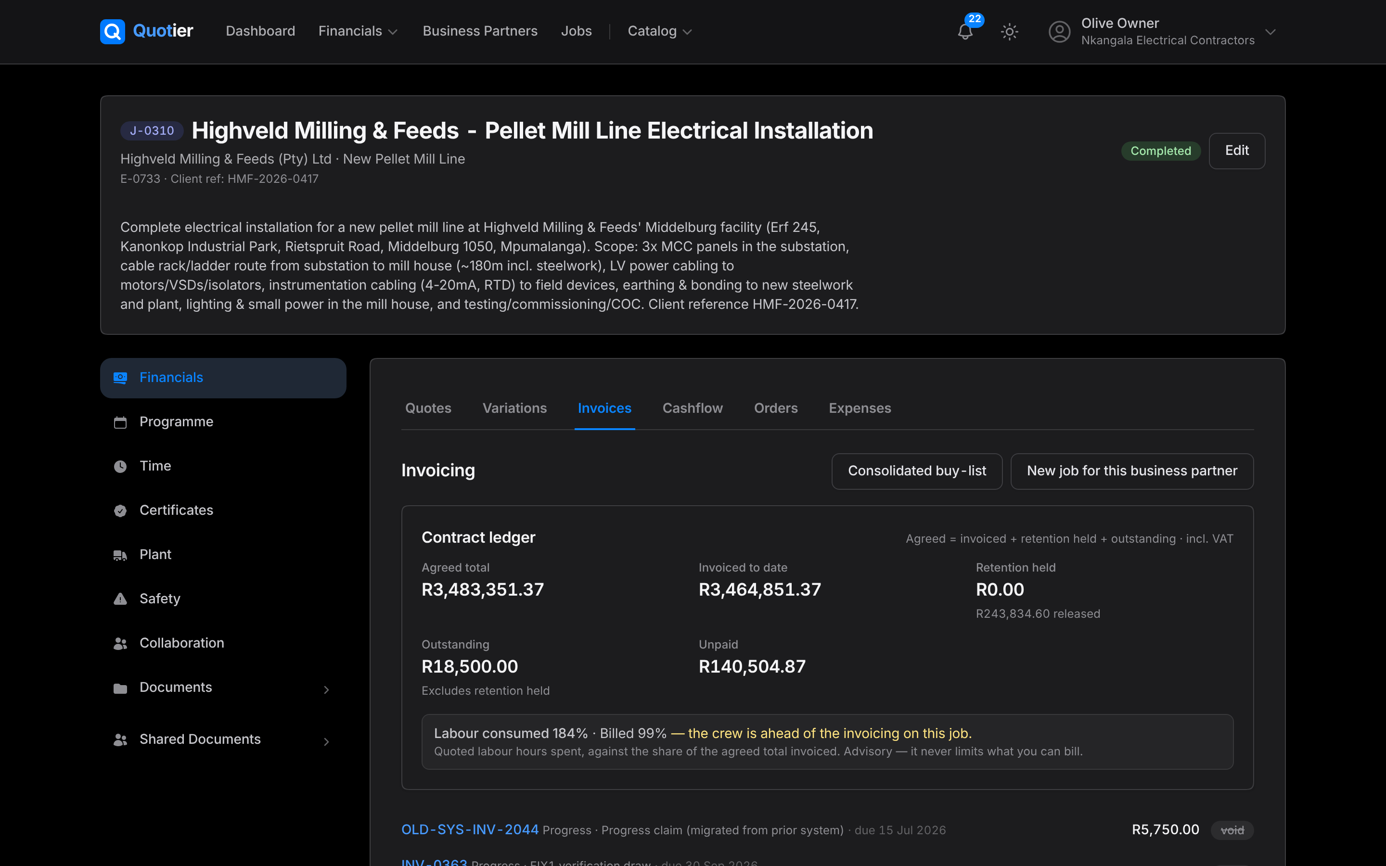Click the Documents folder icon

point(120,688)
